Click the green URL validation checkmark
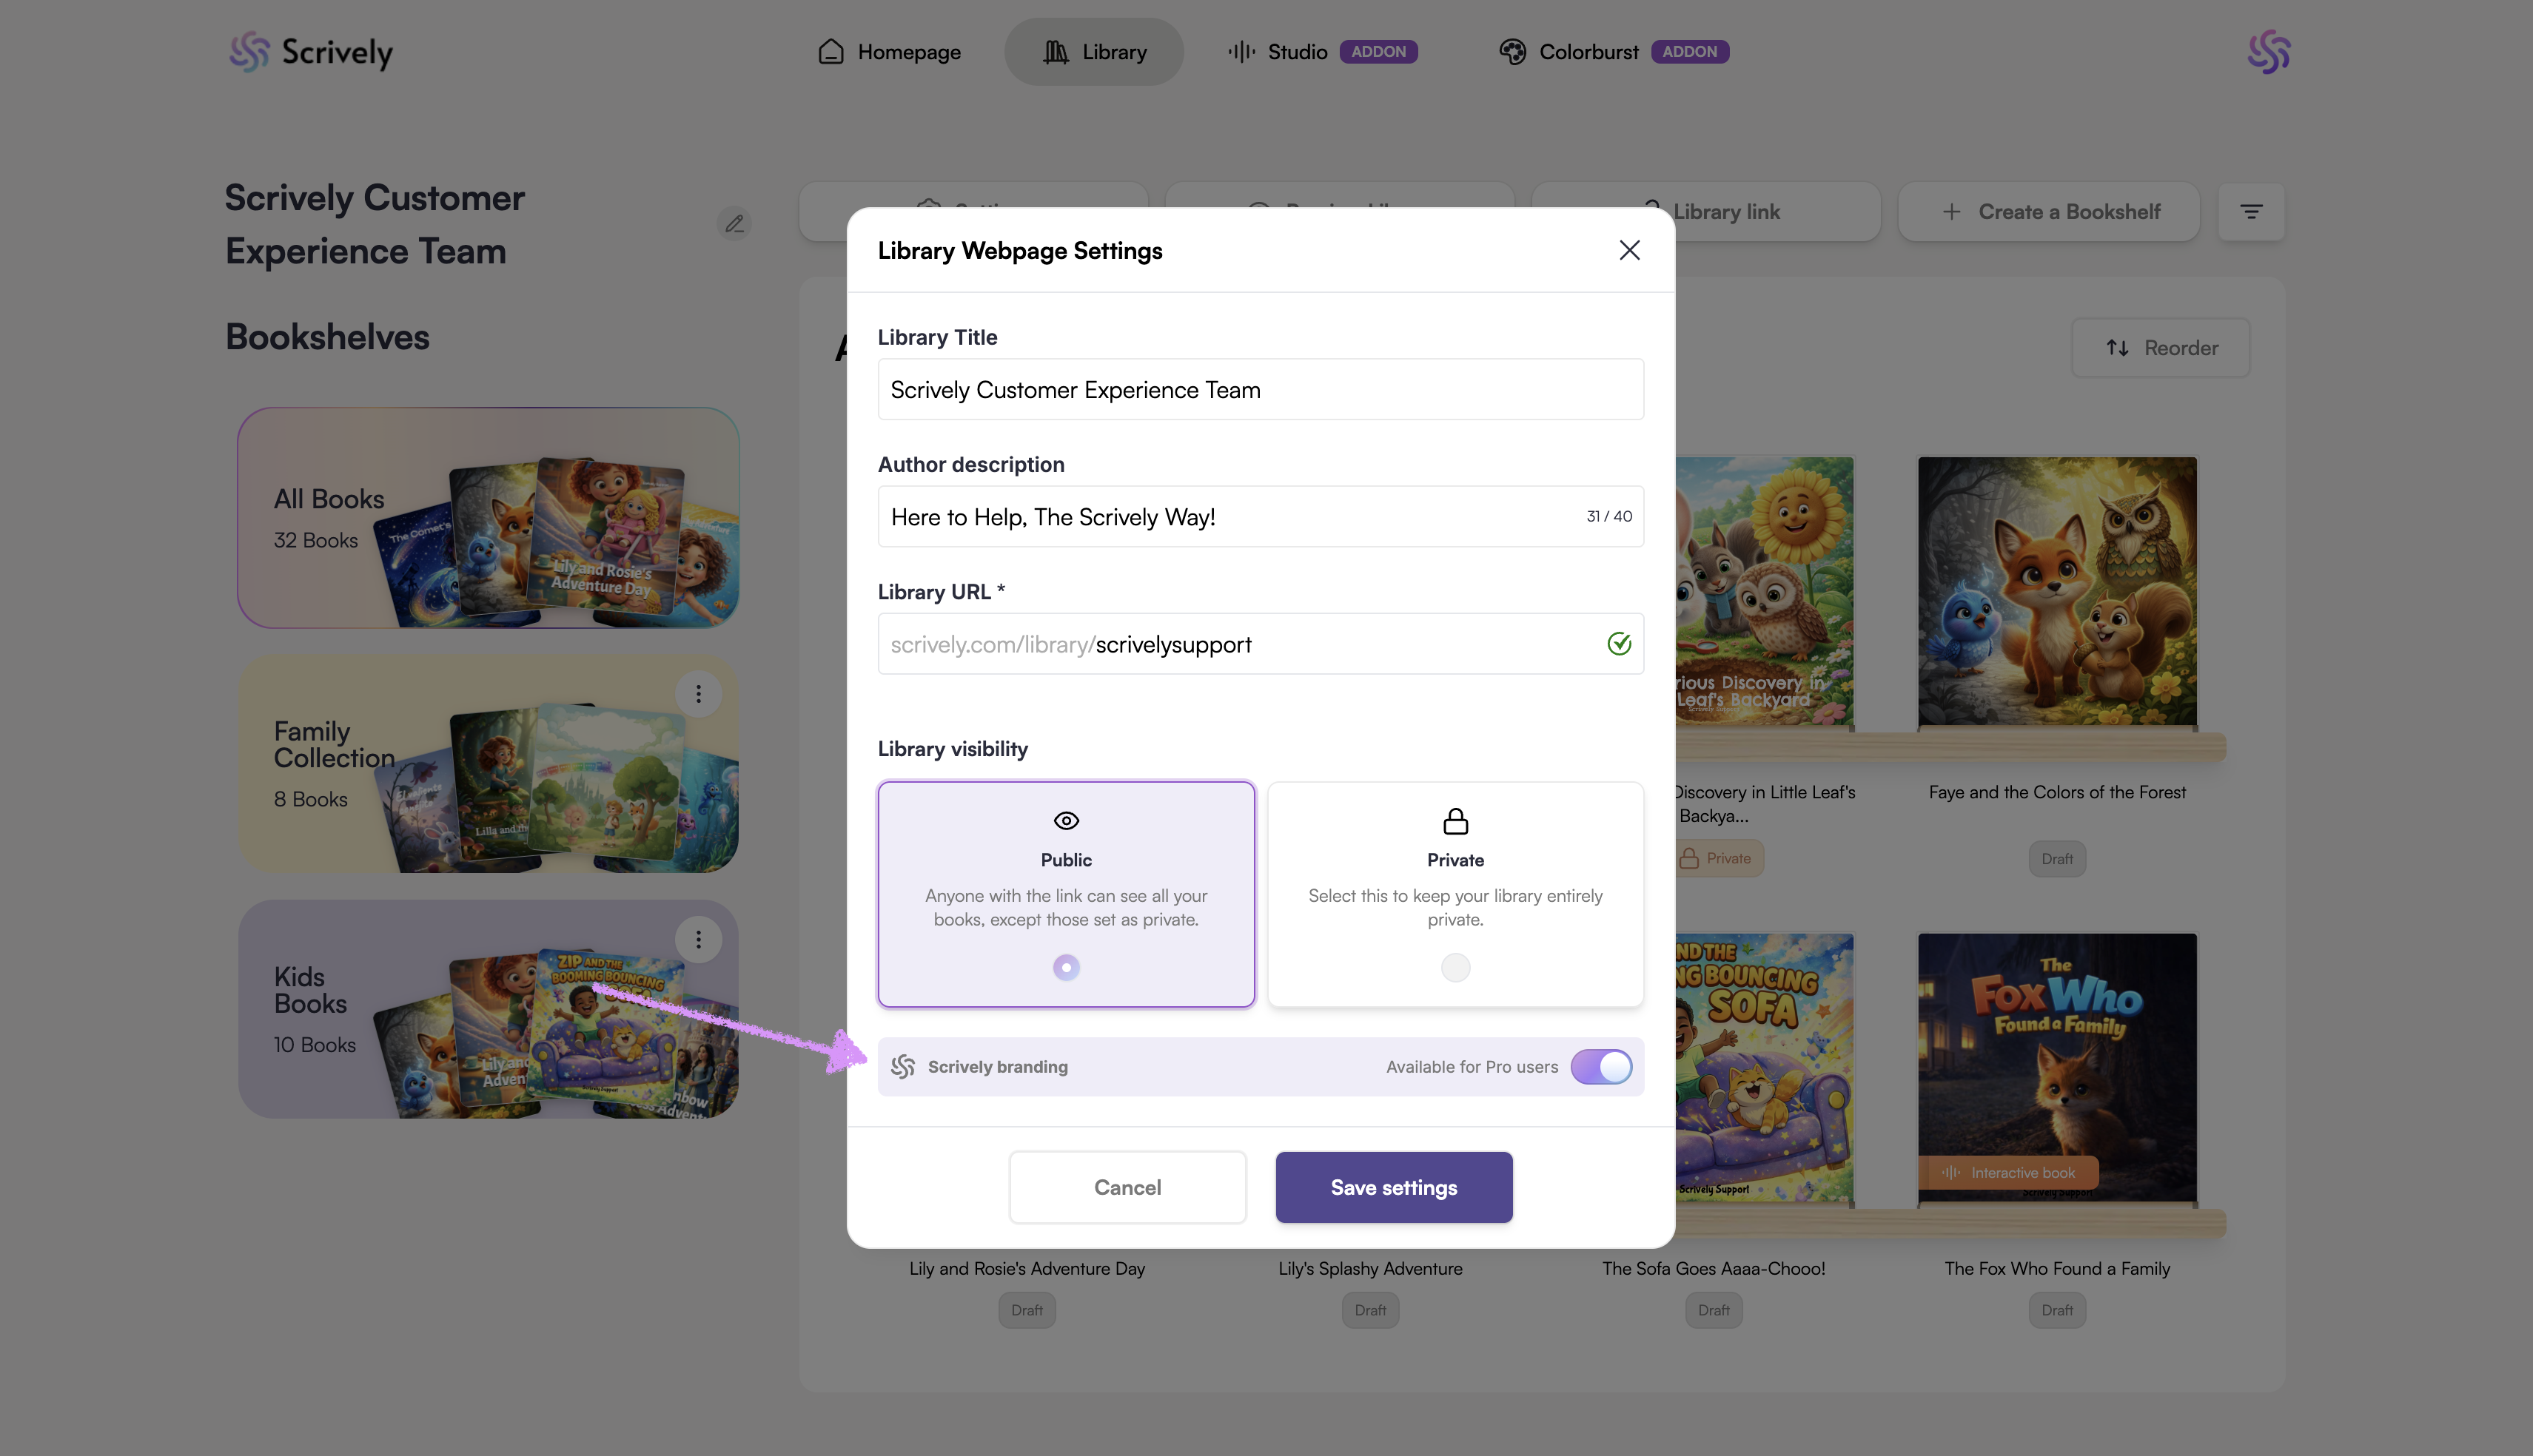Screen dimensions: 2533x1456 tap(1619, 644)
